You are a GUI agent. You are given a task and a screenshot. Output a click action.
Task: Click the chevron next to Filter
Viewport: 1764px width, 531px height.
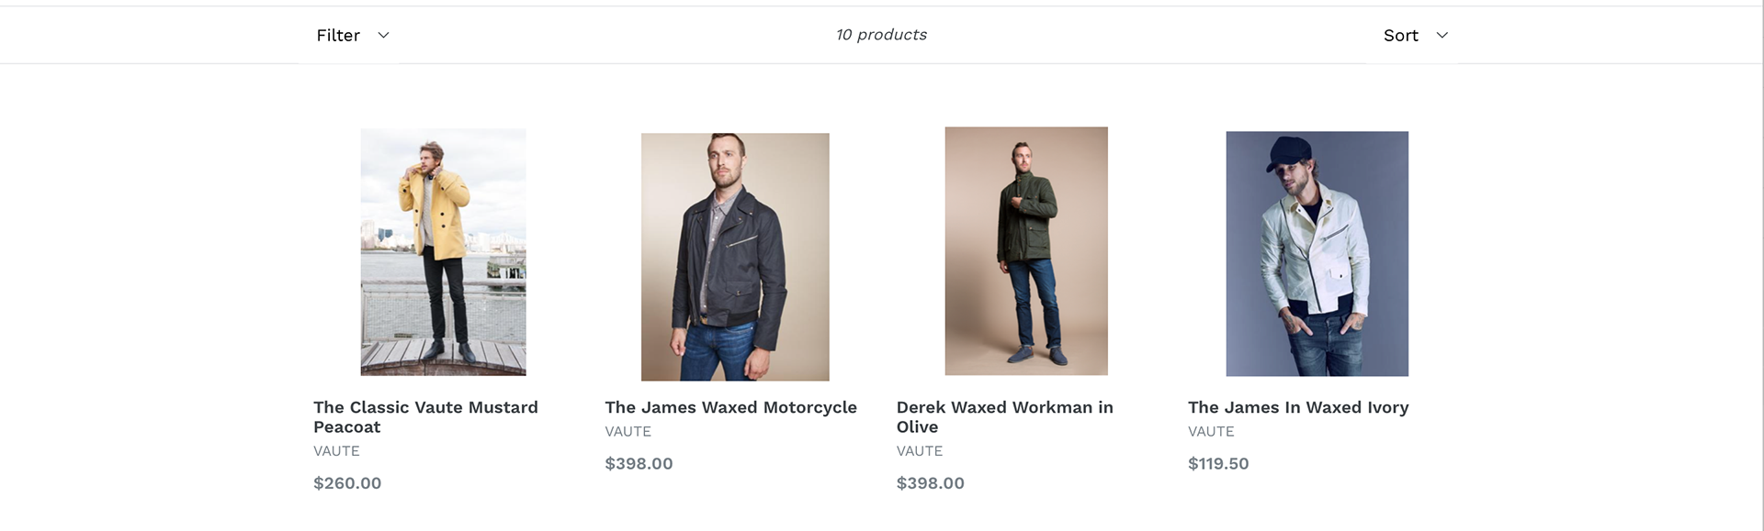pyautogui.click(x=384, y=35)
